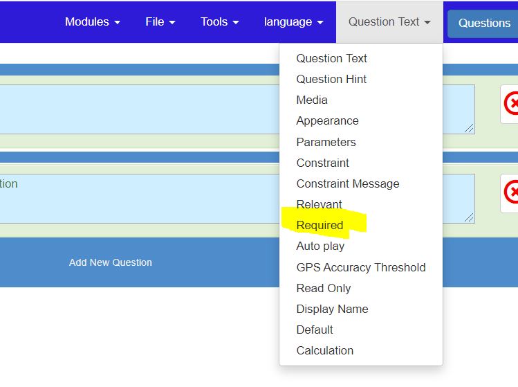Choose the Constraint Message option
Viewport: 518px width, 387px height.
(347, 183)
